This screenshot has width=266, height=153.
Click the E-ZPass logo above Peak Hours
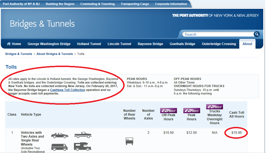point(192,111)
